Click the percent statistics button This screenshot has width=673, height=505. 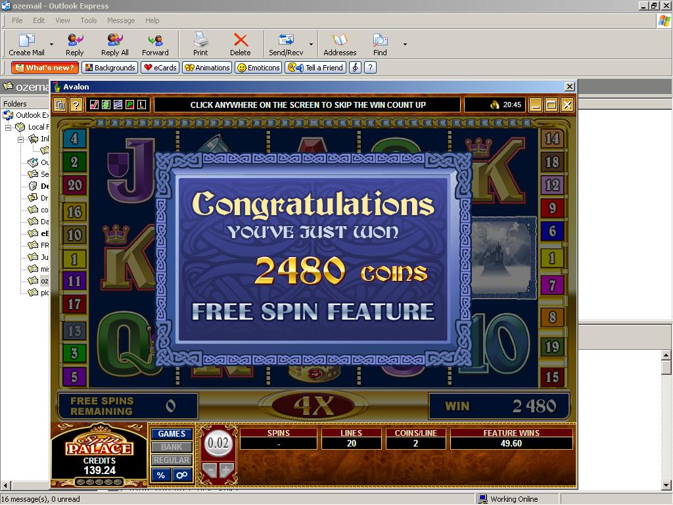(x=160, y=475)
